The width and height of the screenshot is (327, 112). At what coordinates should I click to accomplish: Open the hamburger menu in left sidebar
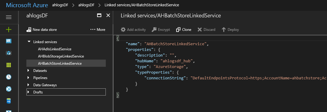click(x=9, y=17)
